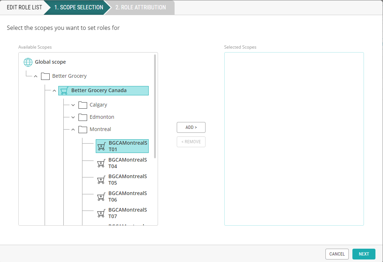
Task: Collapse the Better Grocery root folder
Action: click(35, 76)
